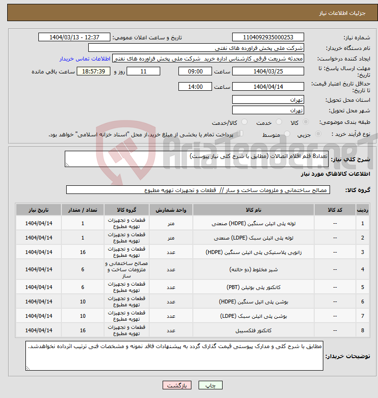Click unit متر in row 1
This screenshot has height=398, width=378.
pyautogui.click(x=171, y=223)
